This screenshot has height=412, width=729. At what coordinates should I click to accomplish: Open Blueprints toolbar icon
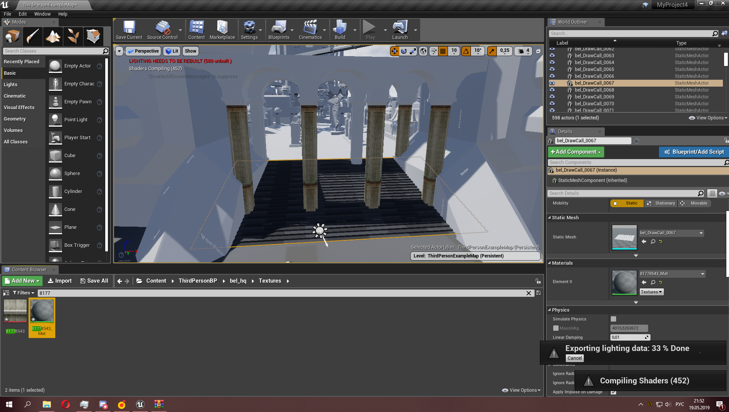tap(279, 30)
